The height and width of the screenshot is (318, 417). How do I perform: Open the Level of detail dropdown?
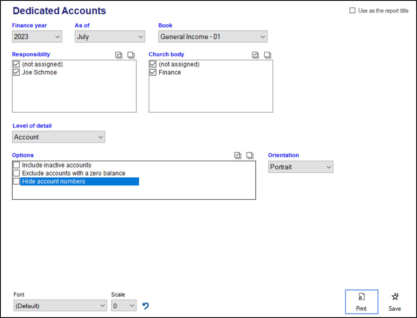(59, 137)
